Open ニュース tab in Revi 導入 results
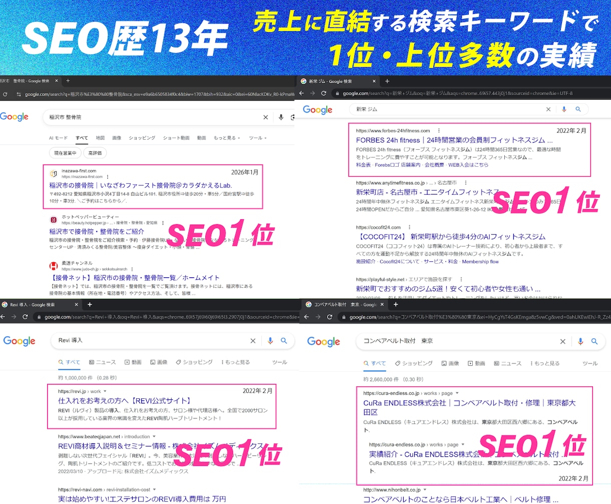Image resolution: width=611 pixels, height=504 pixels. click(x=102, y=362)
